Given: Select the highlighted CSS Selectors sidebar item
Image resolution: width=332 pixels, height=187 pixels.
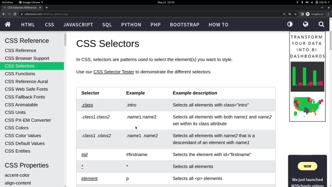Looking at the screenshot, I should (32, 66).
